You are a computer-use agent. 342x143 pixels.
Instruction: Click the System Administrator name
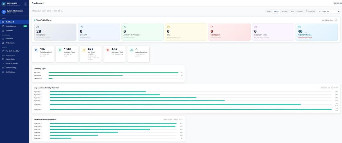pyautogui.click(x=15, y=11)
